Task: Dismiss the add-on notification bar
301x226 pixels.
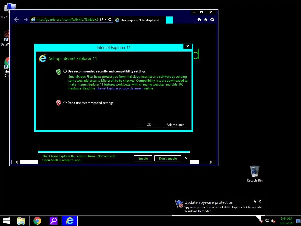Action: pos(186,158)
